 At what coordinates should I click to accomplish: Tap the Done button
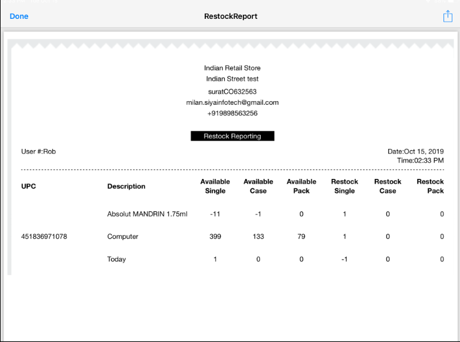click(19, 16)
